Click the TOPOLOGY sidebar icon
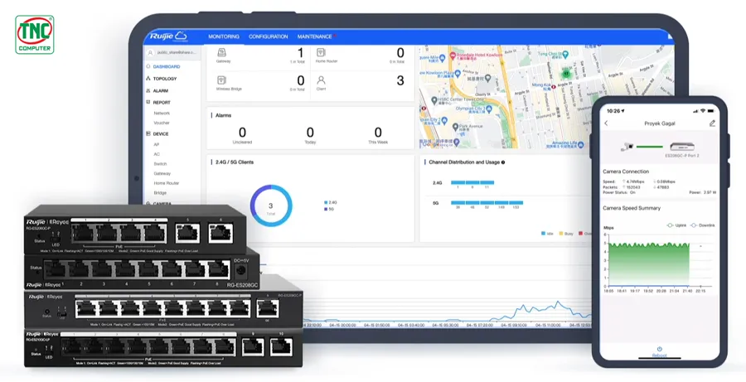Viewport: 746px width, 382px height. click(x=148, y=79)
